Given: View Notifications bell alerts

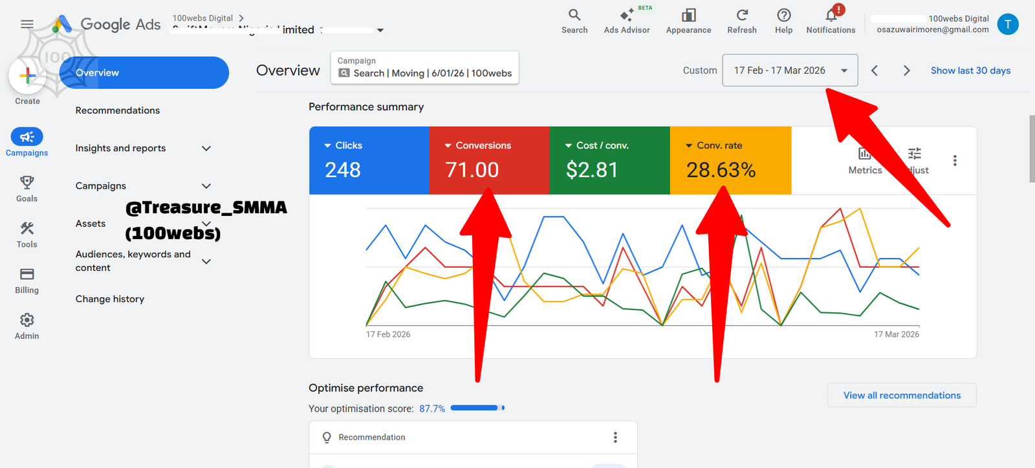Looking at the screenshot, I should (831, 21).
